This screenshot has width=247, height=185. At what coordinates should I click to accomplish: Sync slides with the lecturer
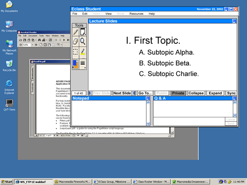coord(231,93)
